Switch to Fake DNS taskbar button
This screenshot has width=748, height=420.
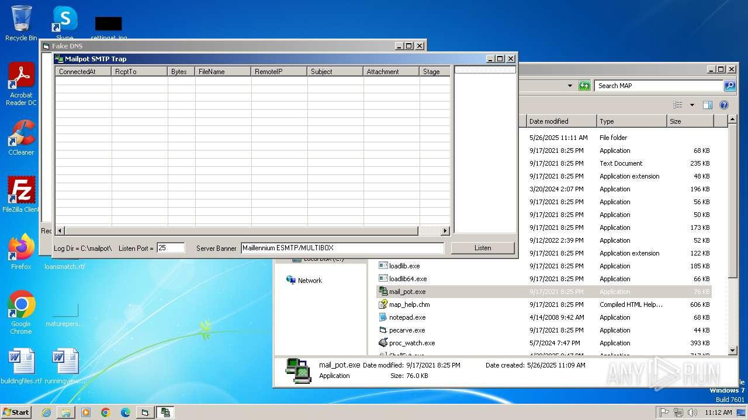[x=145, y=412]
